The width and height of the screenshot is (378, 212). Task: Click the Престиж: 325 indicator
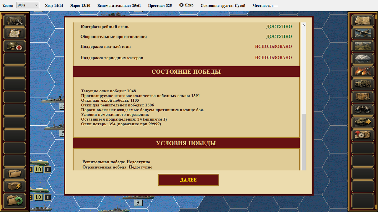160,6
